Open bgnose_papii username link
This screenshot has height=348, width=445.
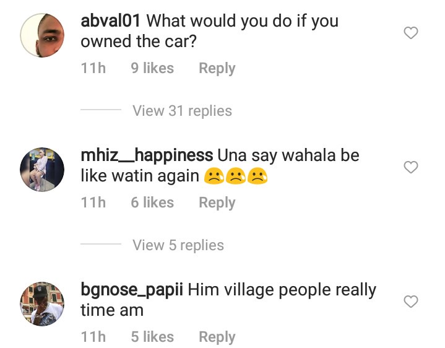tap(132, 290)
